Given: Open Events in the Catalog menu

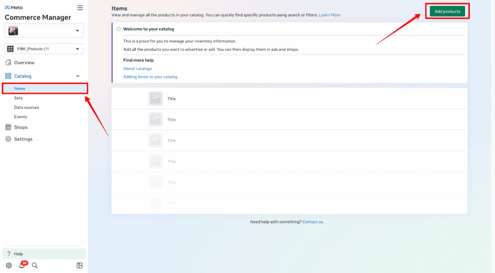Looking at the screenshot, I should [20, 117].
